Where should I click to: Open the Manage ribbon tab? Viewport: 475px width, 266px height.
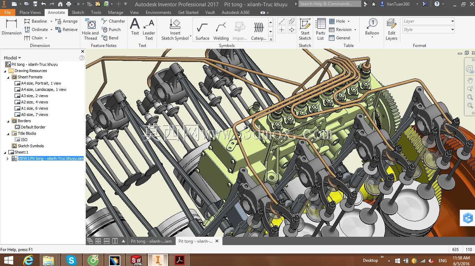click(115, 12)
